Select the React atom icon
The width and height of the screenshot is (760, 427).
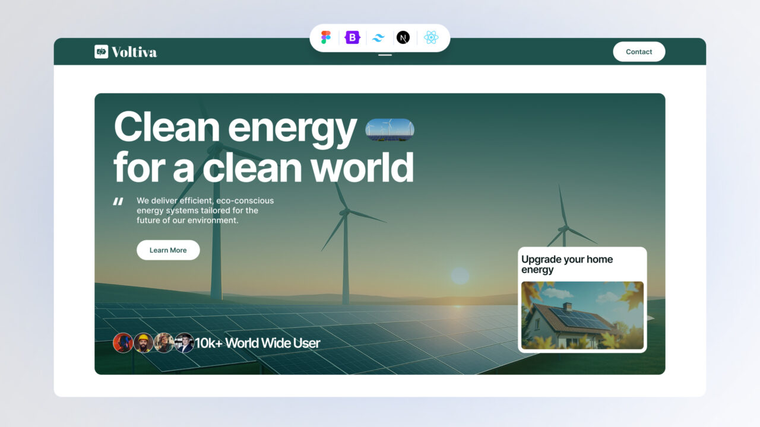431,37
